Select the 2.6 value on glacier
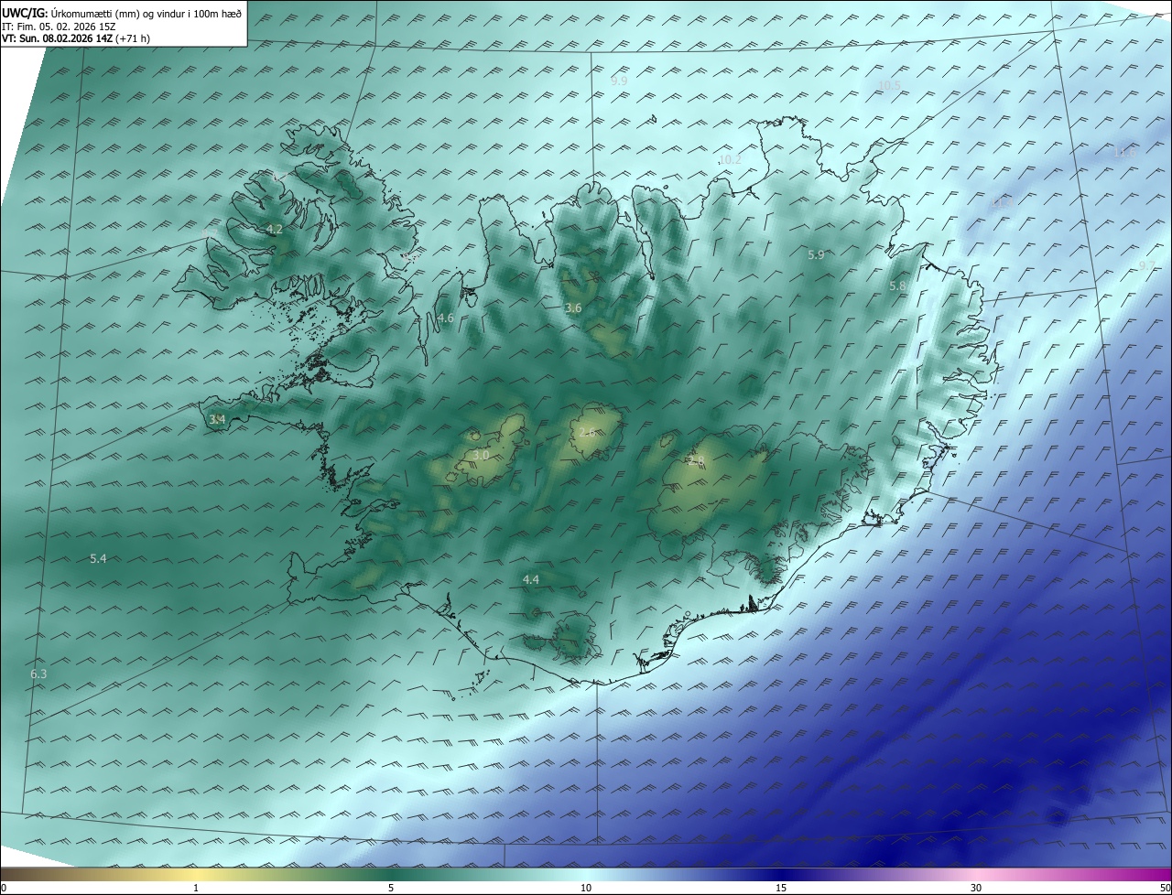The height and width of the screenshot is (895, 1172). 588,432
